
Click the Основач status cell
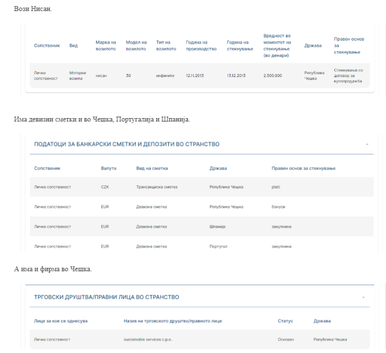pyautogui.click(x=285, y=339)
